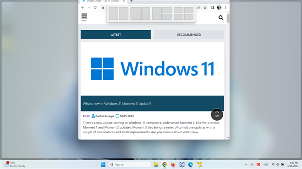302x169 pixels.
Task: Open the blue circular app left of Edge
Action: (182, 164)
